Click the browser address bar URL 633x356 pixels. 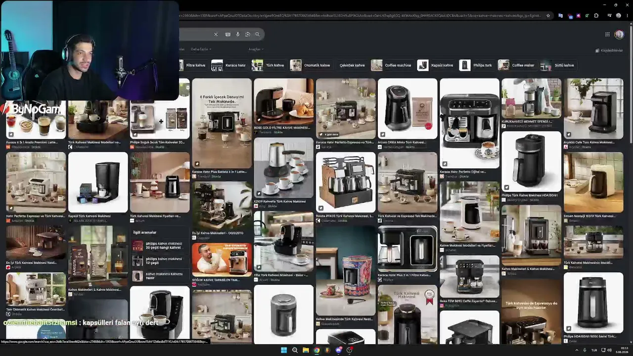(361, 15)
